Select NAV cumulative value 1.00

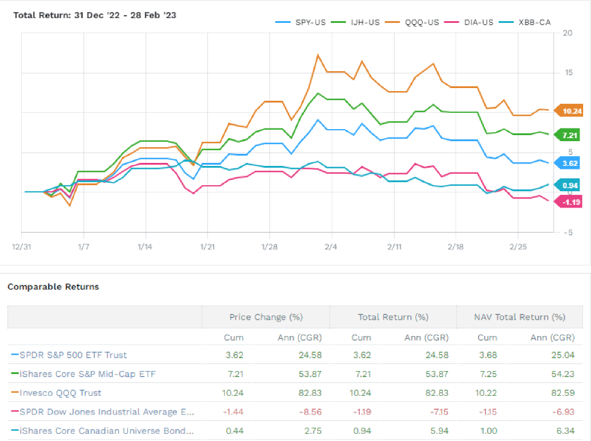coord(489,431)
